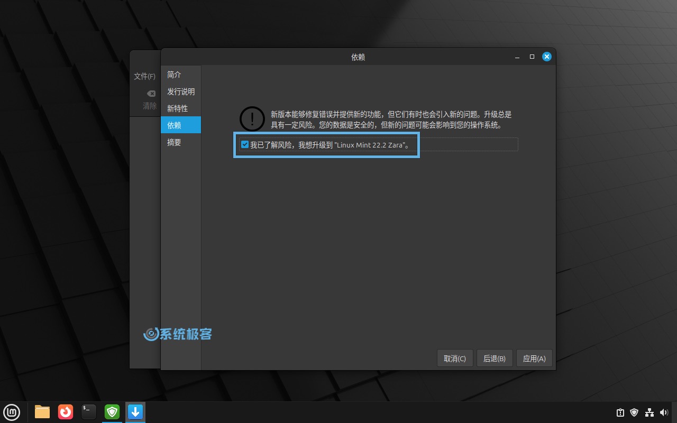Click the 依赖 title bar text
Viewport: 677px width, 423px height.
tap(358, 57)
